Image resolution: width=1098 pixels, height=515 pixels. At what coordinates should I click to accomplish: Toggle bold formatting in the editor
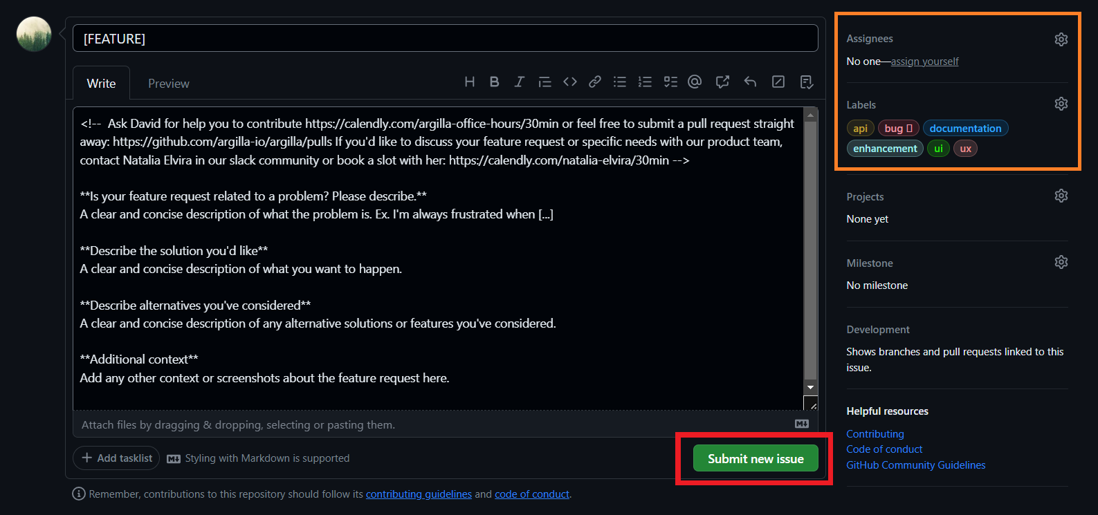click(x=494, y=82)
